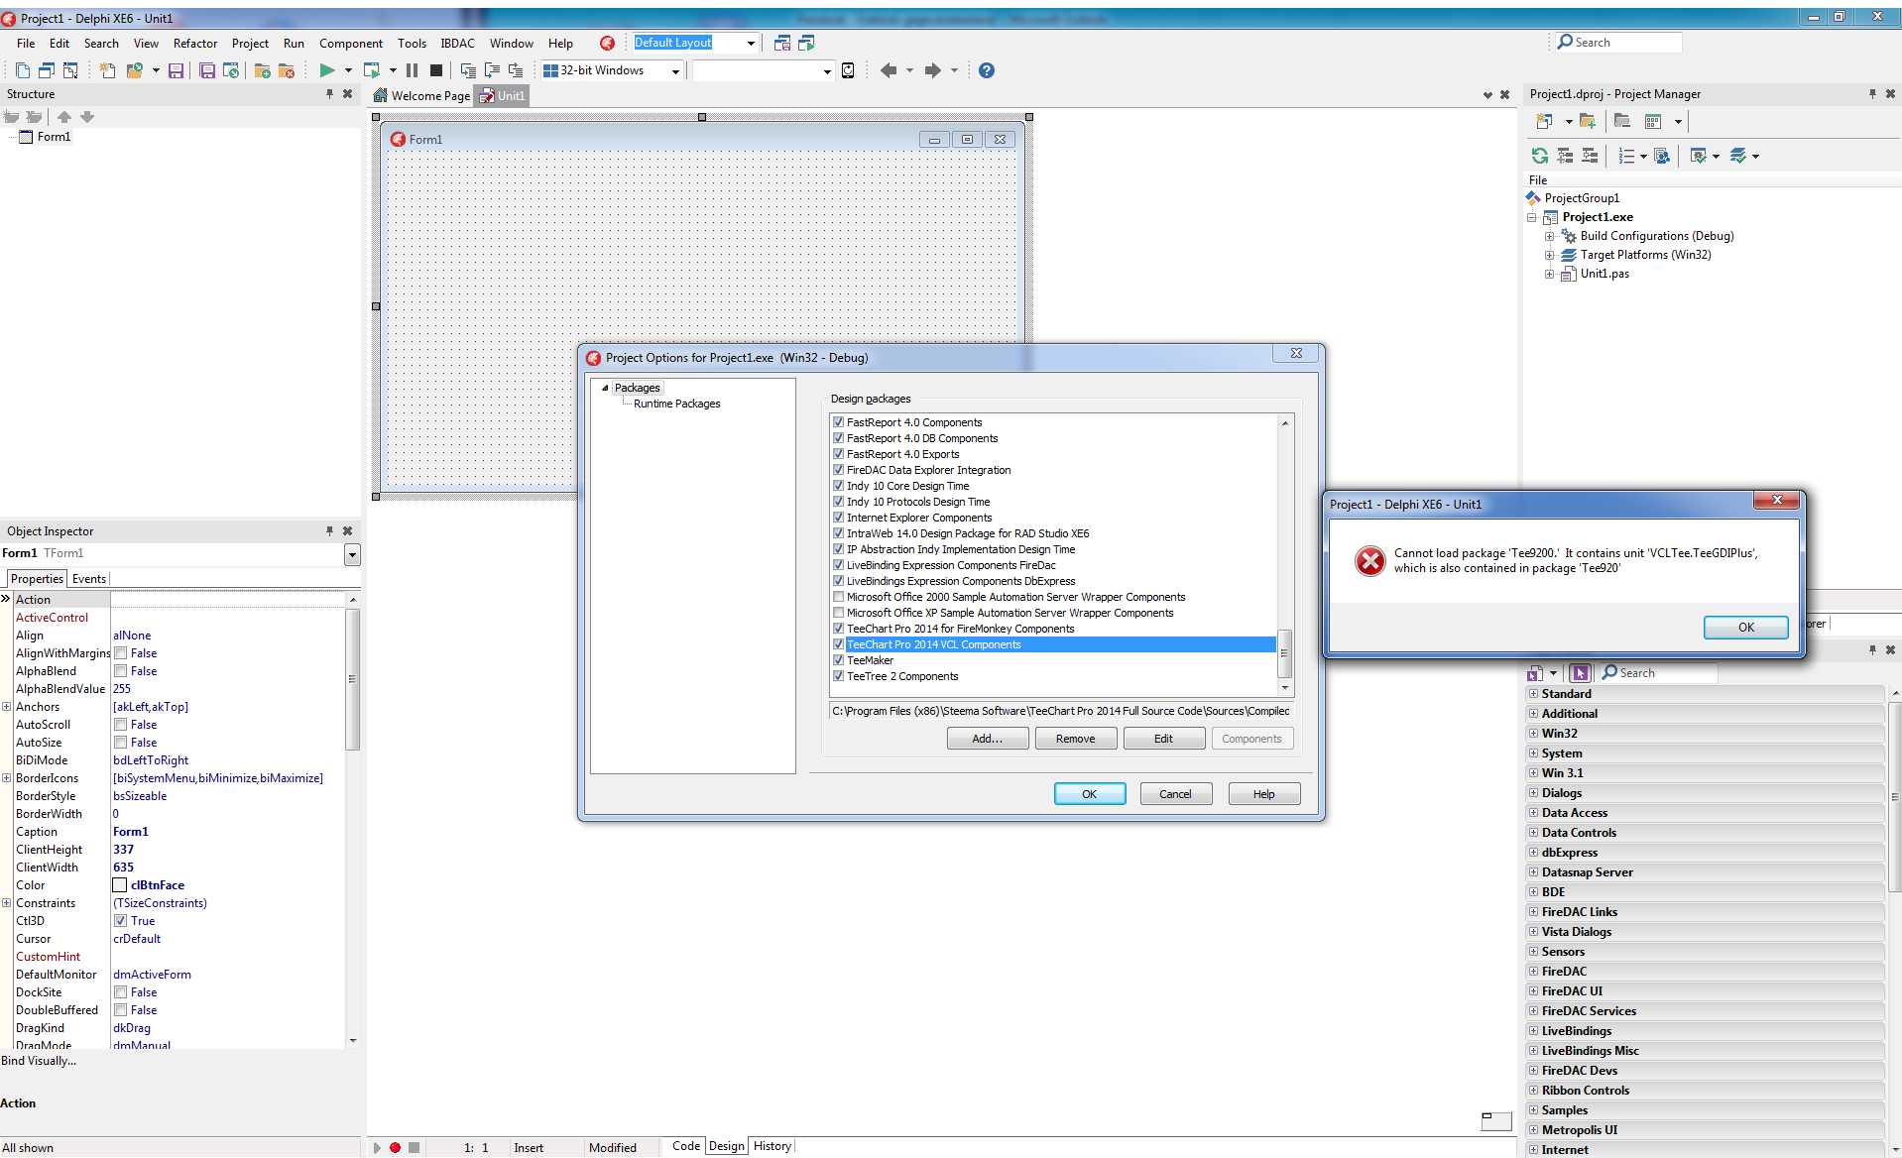Open the IBDAC menu
The image size is (1902, 1158).
point(457,43)
